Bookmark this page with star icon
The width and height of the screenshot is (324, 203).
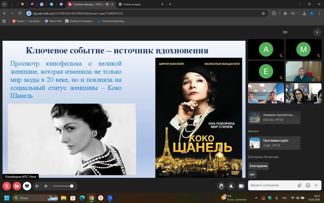263,13
